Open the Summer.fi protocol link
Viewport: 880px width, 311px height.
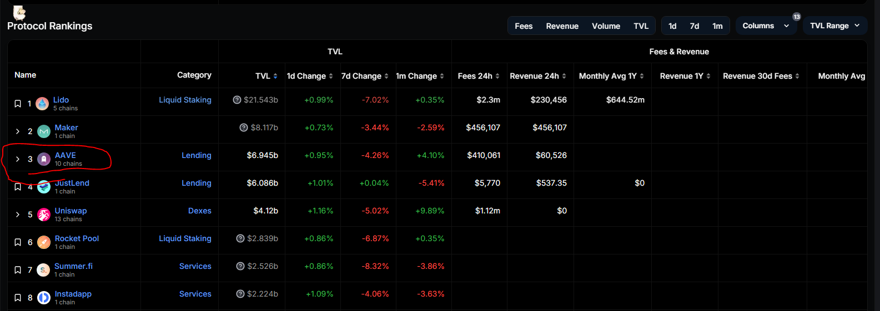(x=73, y=266)
